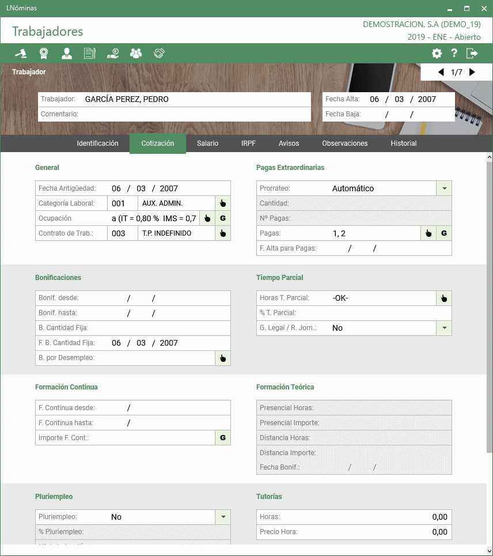Open settings with the gear icon
493x556 pixels.
(437, 54)
